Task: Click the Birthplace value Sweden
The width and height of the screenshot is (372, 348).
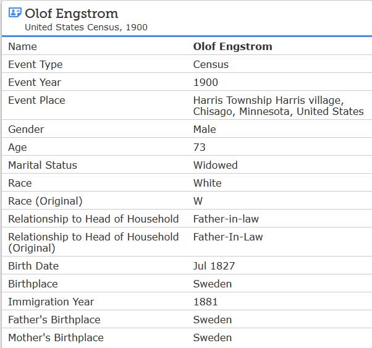Action: click(x=213, y=284)
